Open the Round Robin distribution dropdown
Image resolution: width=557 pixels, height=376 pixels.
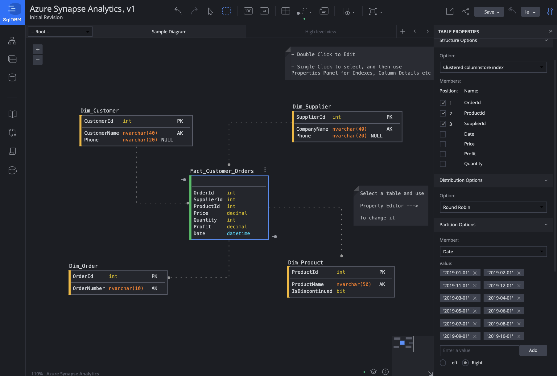coord(493,207)
